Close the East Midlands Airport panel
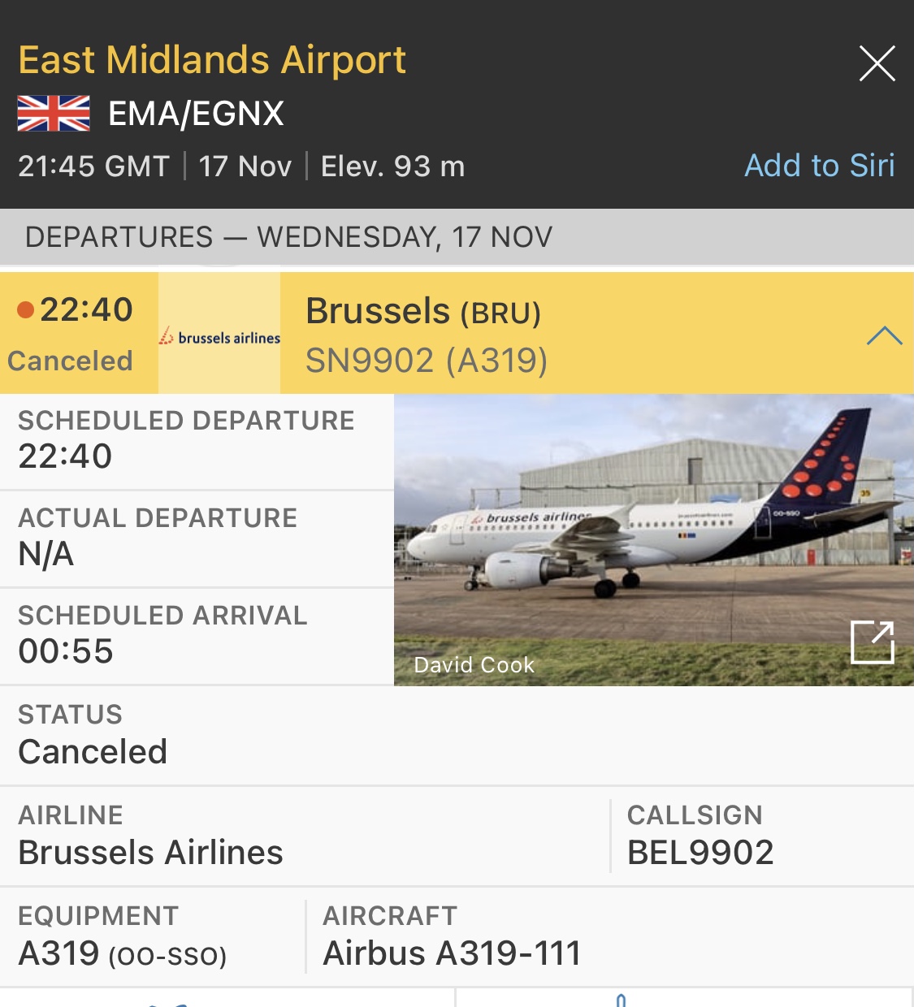The width and height of the screenshot is (914, 1007). point(877,63)
